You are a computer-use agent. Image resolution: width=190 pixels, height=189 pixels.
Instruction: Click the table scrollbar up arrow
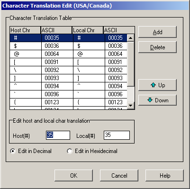131,38
